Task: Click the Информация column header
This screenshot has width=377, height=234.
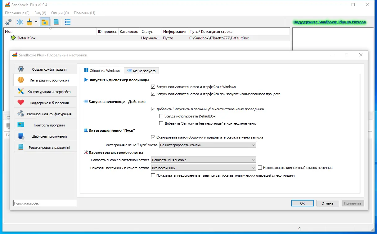Action: coord(175,32)
